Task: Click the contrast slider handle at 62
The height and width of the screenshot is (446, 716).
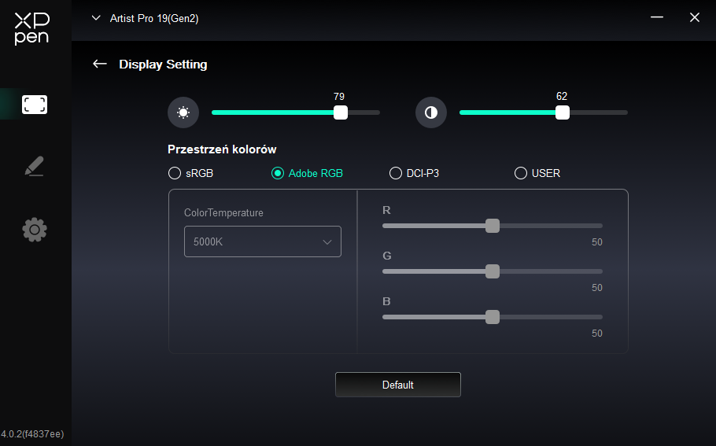Action: 563,112
